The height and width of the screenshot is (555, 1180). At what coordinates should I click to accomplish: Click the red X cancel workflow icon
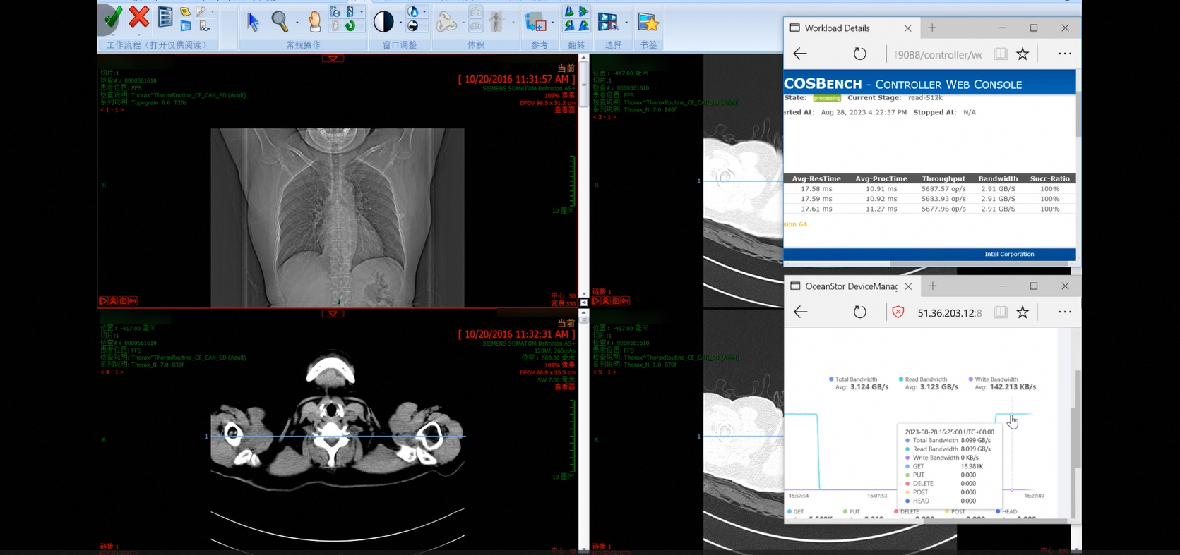click(x=139, y=17)
